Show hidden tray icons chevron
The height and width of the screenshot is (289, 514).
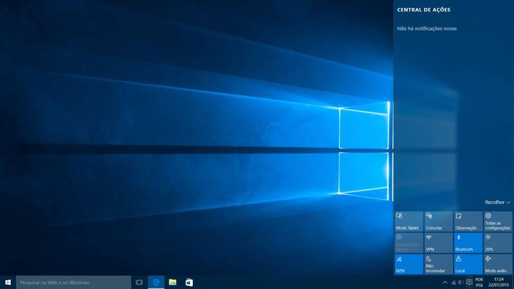(x=445, y=283)
